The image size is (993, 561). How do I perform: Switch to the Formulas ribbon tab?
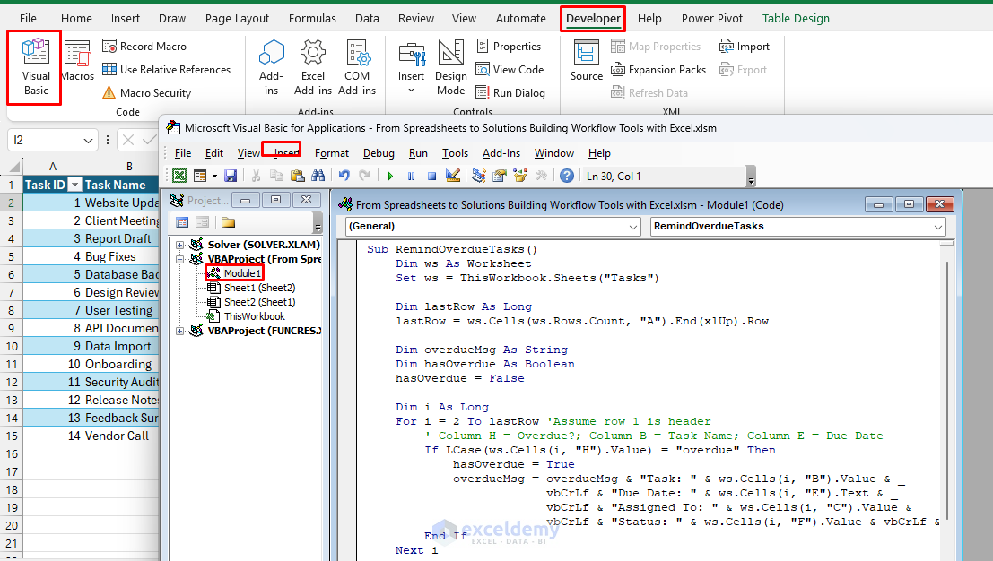312,18
